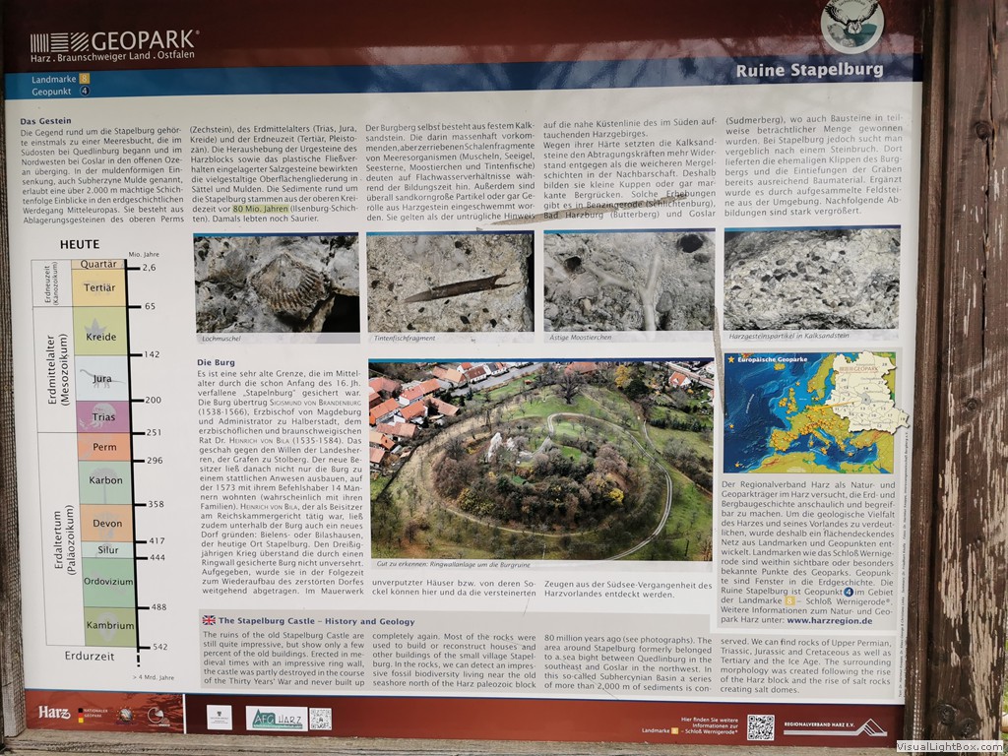Click the small QR code beside AFG Harz logo
1008x756 pixels.
(x=320, y=719)
